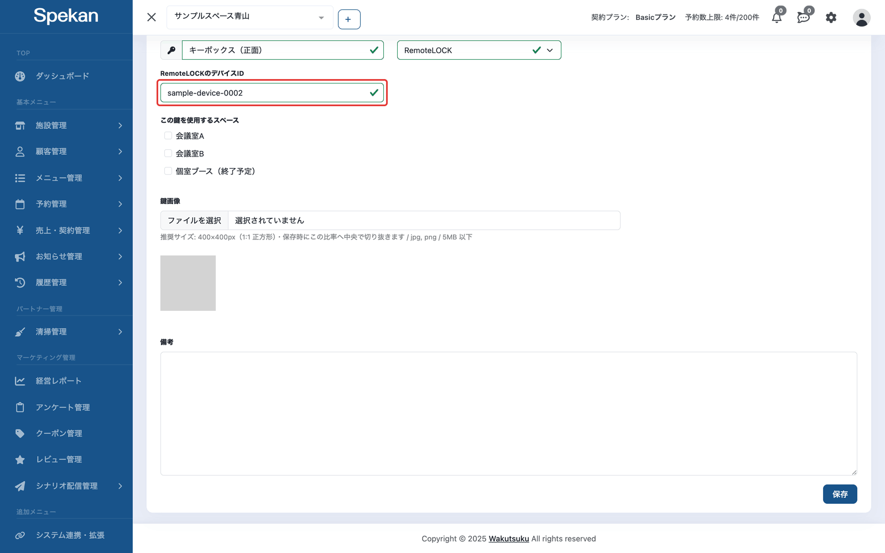Open the chat messages icon

[x=803, y=17]
